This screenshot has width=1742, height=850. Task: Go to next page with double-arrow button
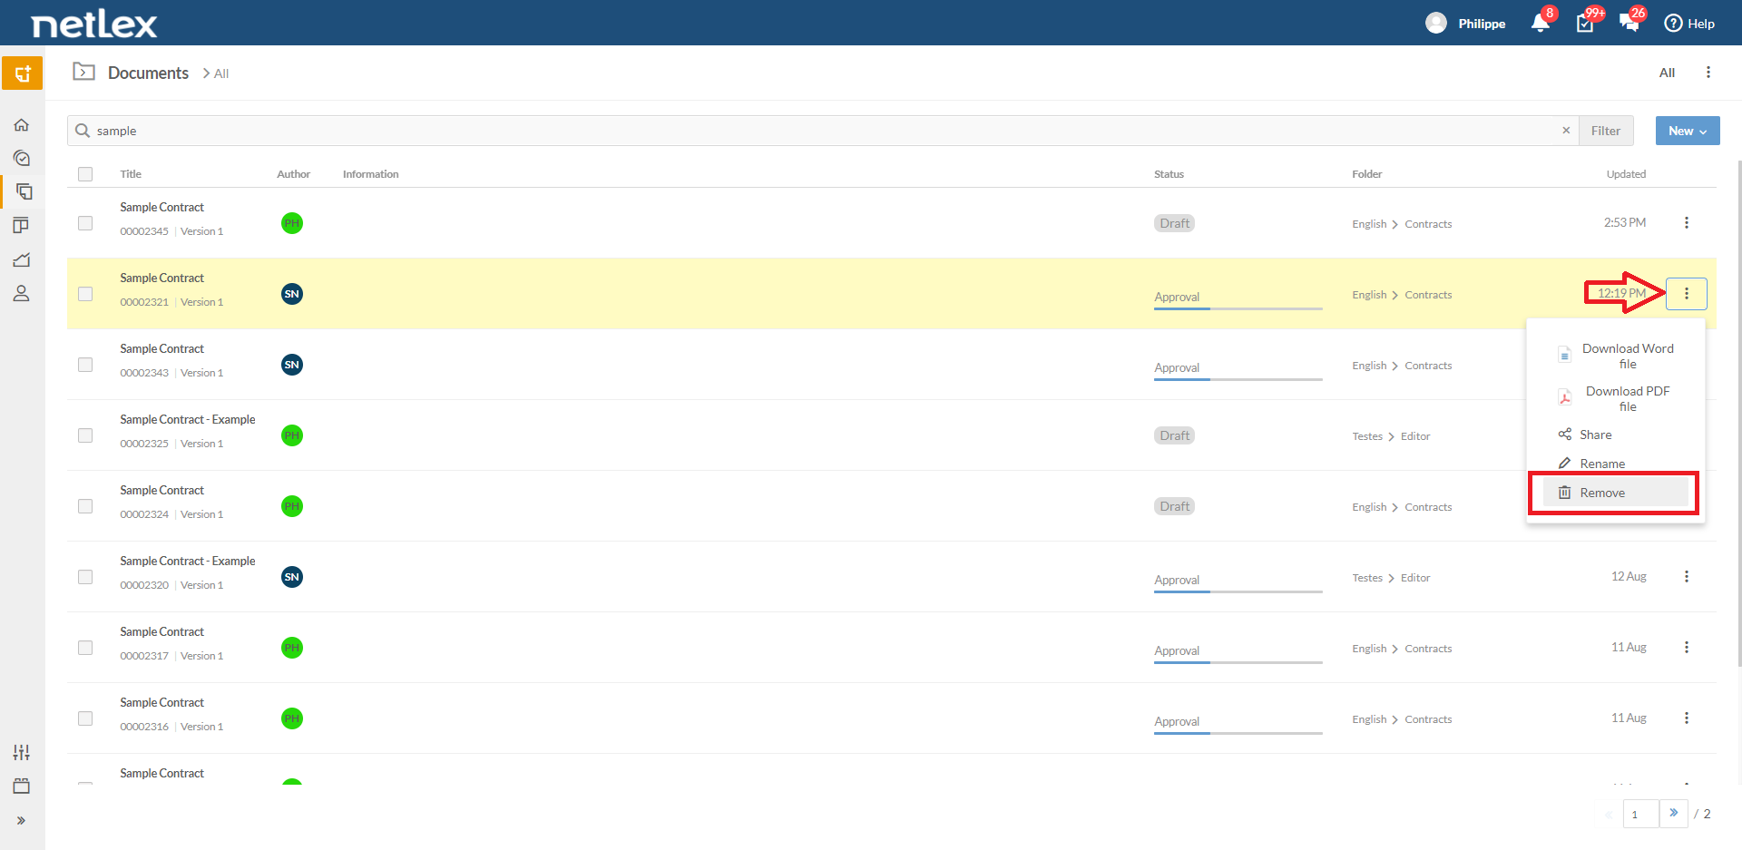[1674, 813]
